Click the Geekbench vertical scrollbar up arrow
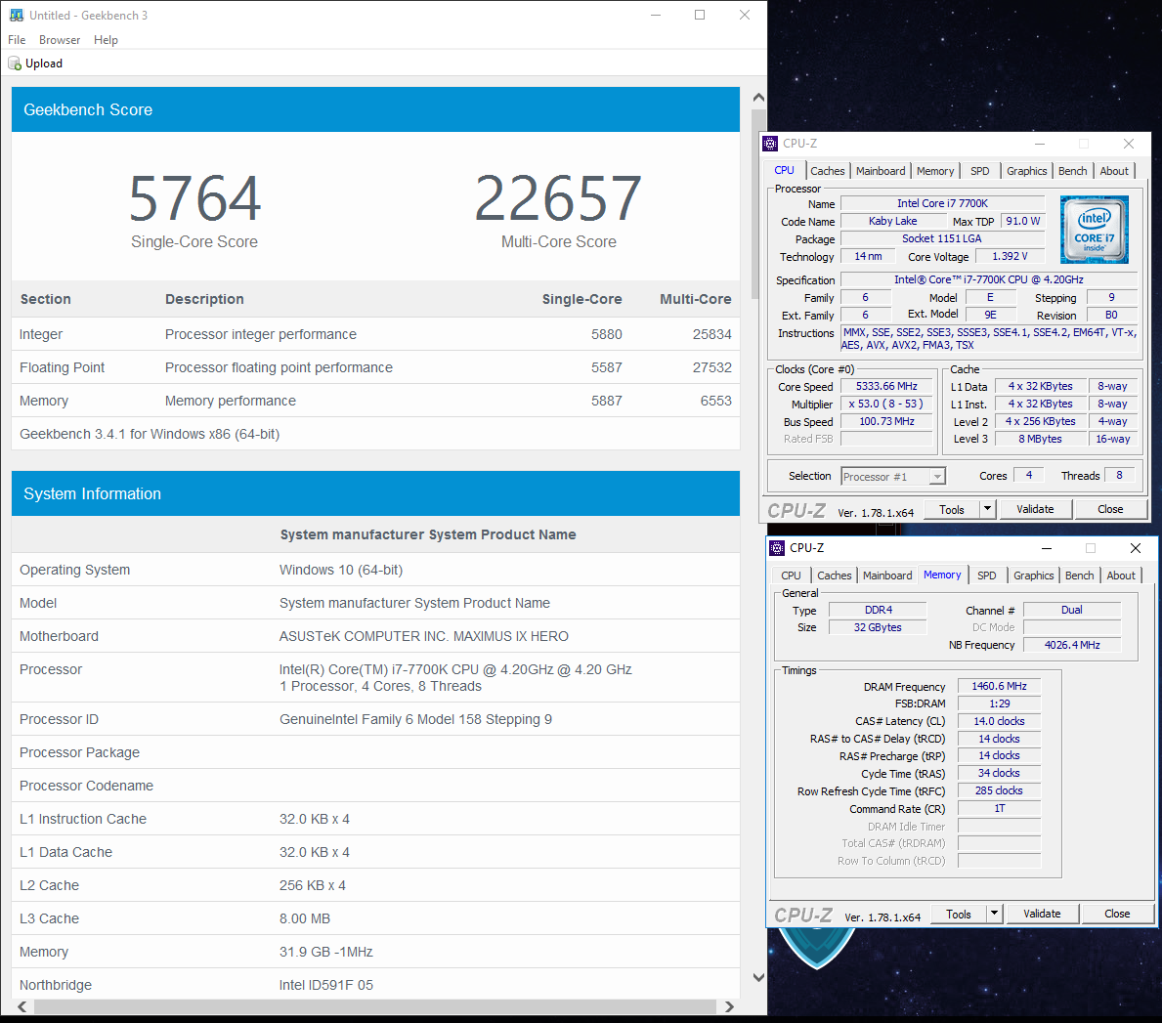1162x1023 pixels. point(758,97)
